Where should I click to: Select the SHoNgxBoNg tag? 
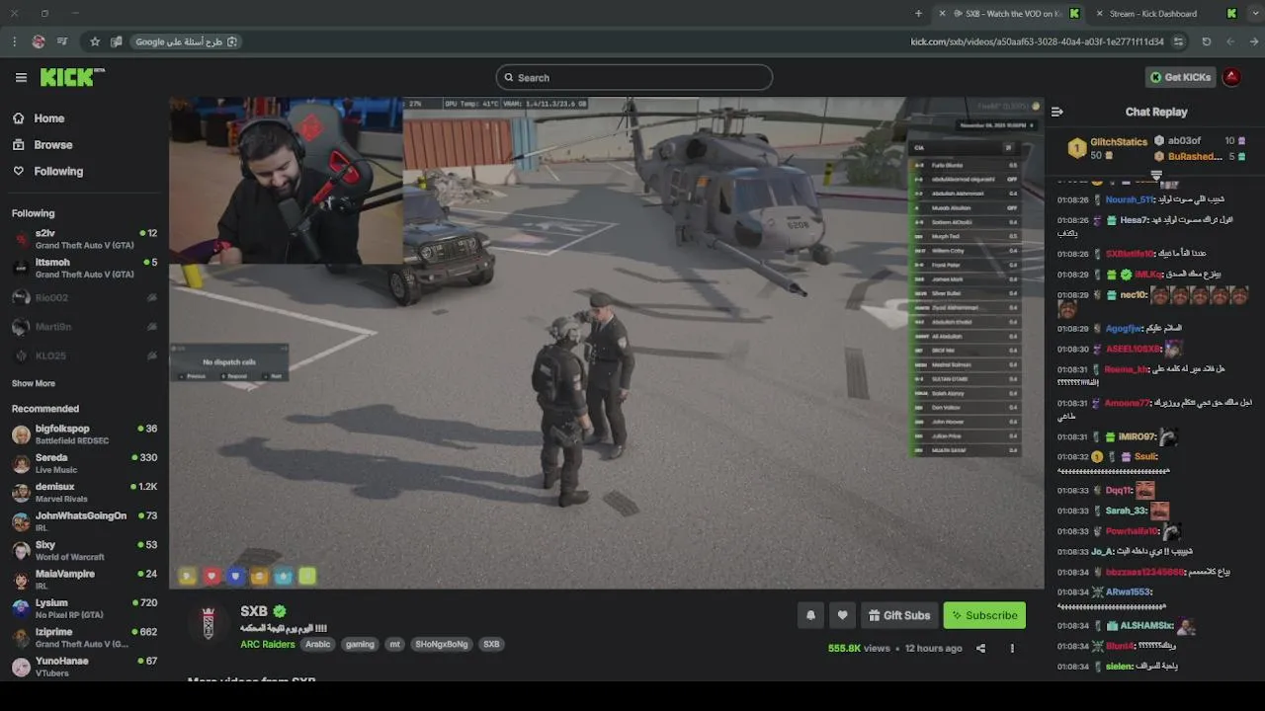(442, 644)
